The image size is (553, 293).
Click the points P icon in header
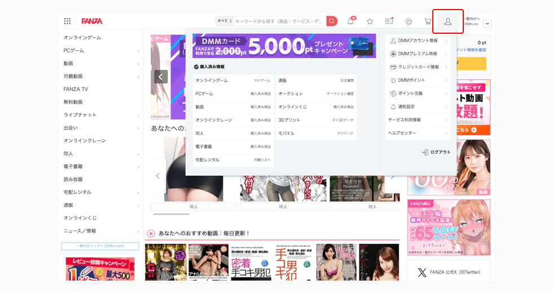409,21
